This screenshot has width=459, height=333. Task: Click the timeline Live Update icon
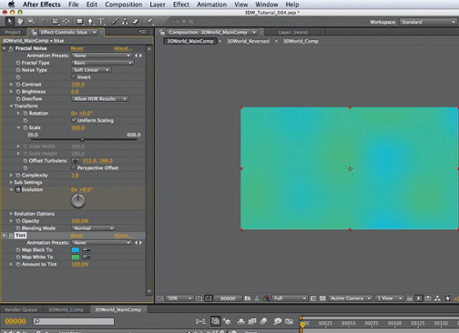click(x=215, y=321)
